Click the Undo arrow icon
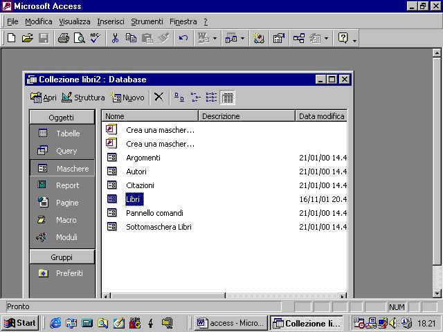443x332 pixels. point(183,38)
